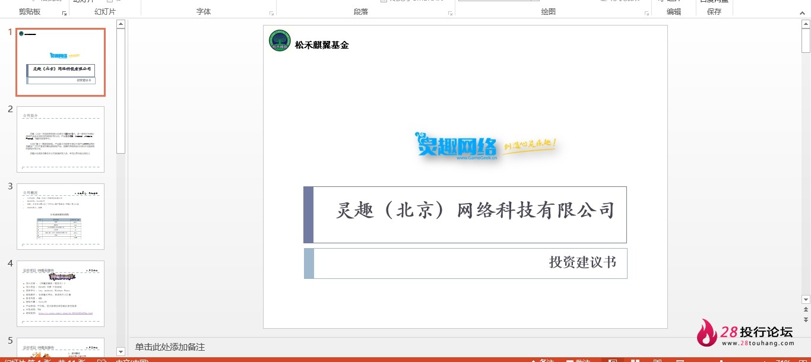Click the 字体 ribbon group label

point(204,12)
